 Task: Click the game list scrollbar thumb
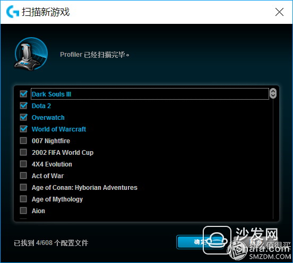273,93
